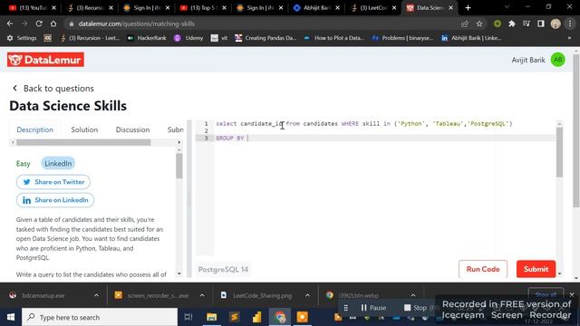The width and height of the screenshot is (580, 326).
Task: Click the DataLemur logo
Action: pos(45,60)
